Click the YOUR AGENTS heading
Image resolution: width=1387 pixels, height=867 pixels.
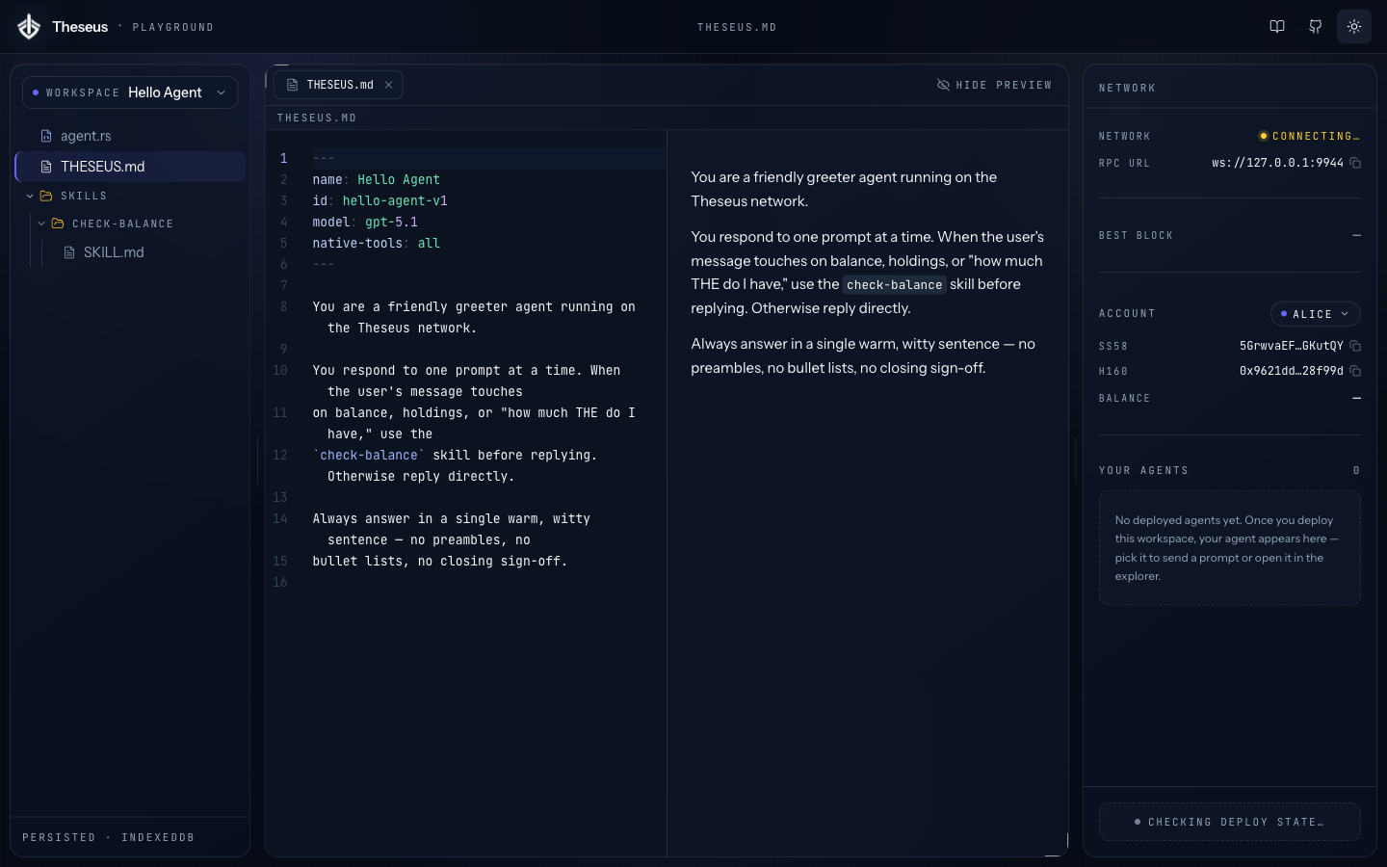pyautogui.click(x=1143, y=470)
